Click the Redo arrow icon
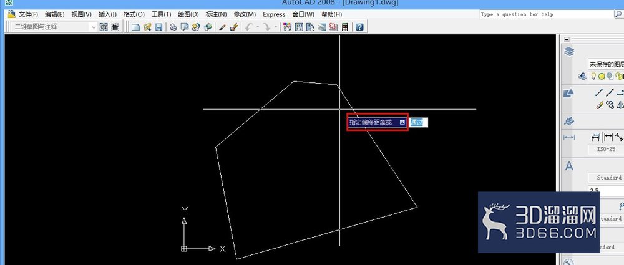624x265 pixels. [266, 27]
